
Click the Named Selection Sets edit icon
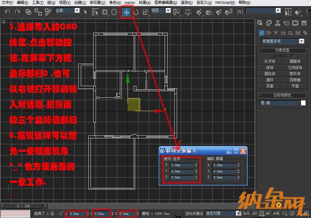pyautogui.click(x=240, y=12)
